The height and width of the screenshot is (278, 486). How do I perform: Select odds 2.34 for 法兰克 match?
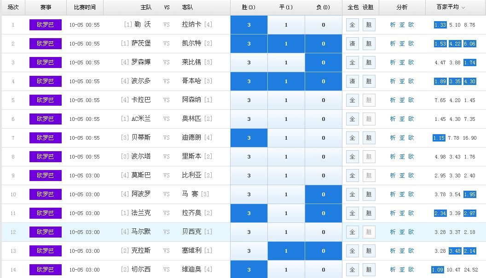440,213
